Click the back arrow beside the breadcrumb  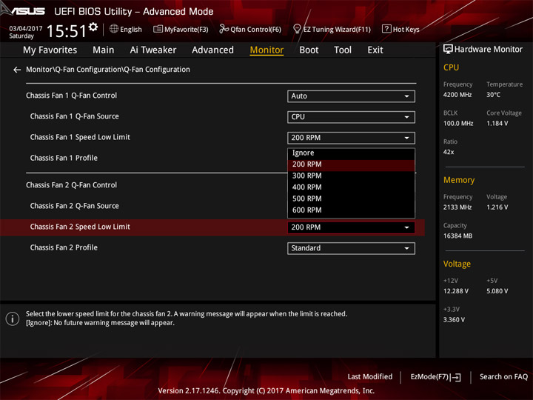pos(17,70)
